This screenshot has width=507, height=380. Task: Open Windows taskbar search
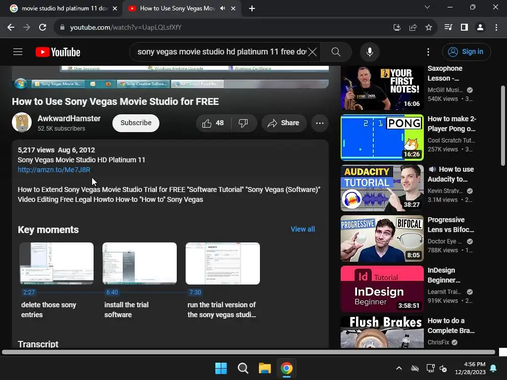click(243, 368)
